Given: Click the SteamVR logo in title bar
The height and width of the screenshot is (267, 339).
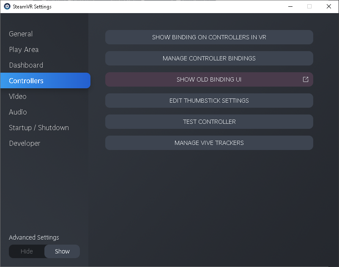Looking at the screenshot, I should point(7,6).
